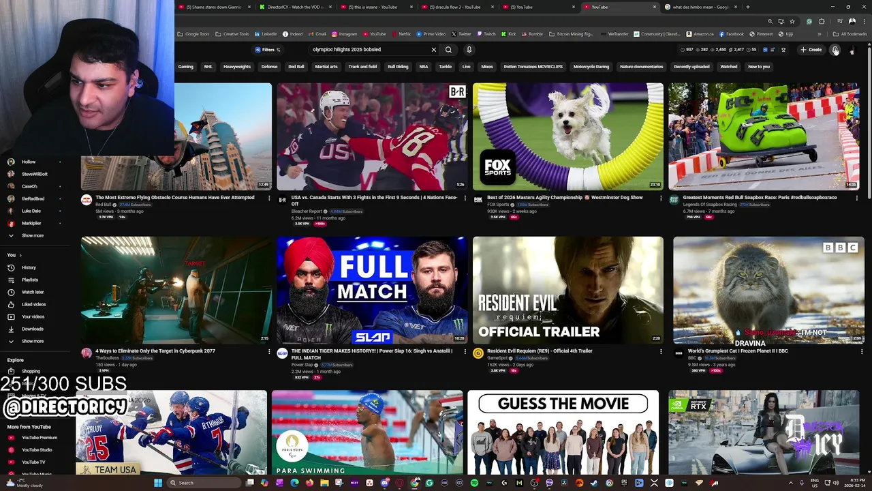Screen dimensions: 872x491
Task: Open SteveWillDoIt subscription channel
Action: click(x=34, y=174)
